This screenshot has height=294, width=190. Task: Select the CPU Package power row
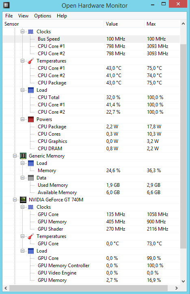point(91,127)
